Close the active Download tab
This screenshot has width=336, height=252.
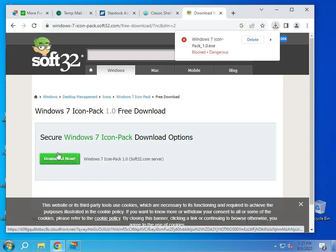click(x=221, y=13)
